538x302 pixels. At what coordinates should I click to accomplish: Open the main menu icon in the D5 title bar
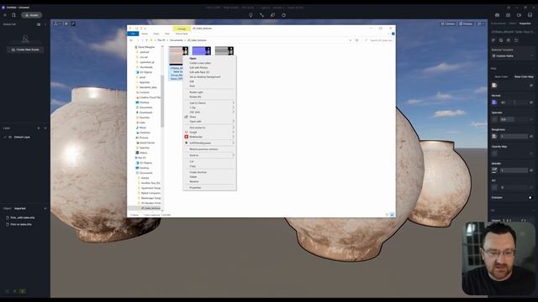tap(5, 15)
